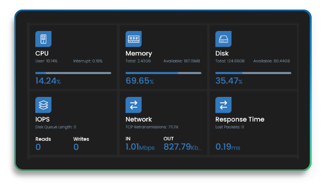Screen dimensions: 326x190
Task: Click the User: 10.14% label
Action: pyautogui.click(x=46, y=61)
